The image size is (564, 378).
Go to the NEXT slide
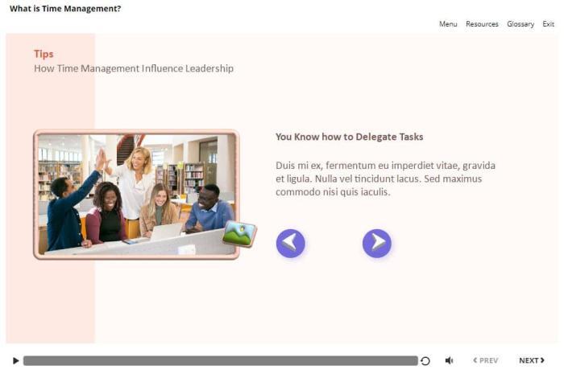point(531,361)
